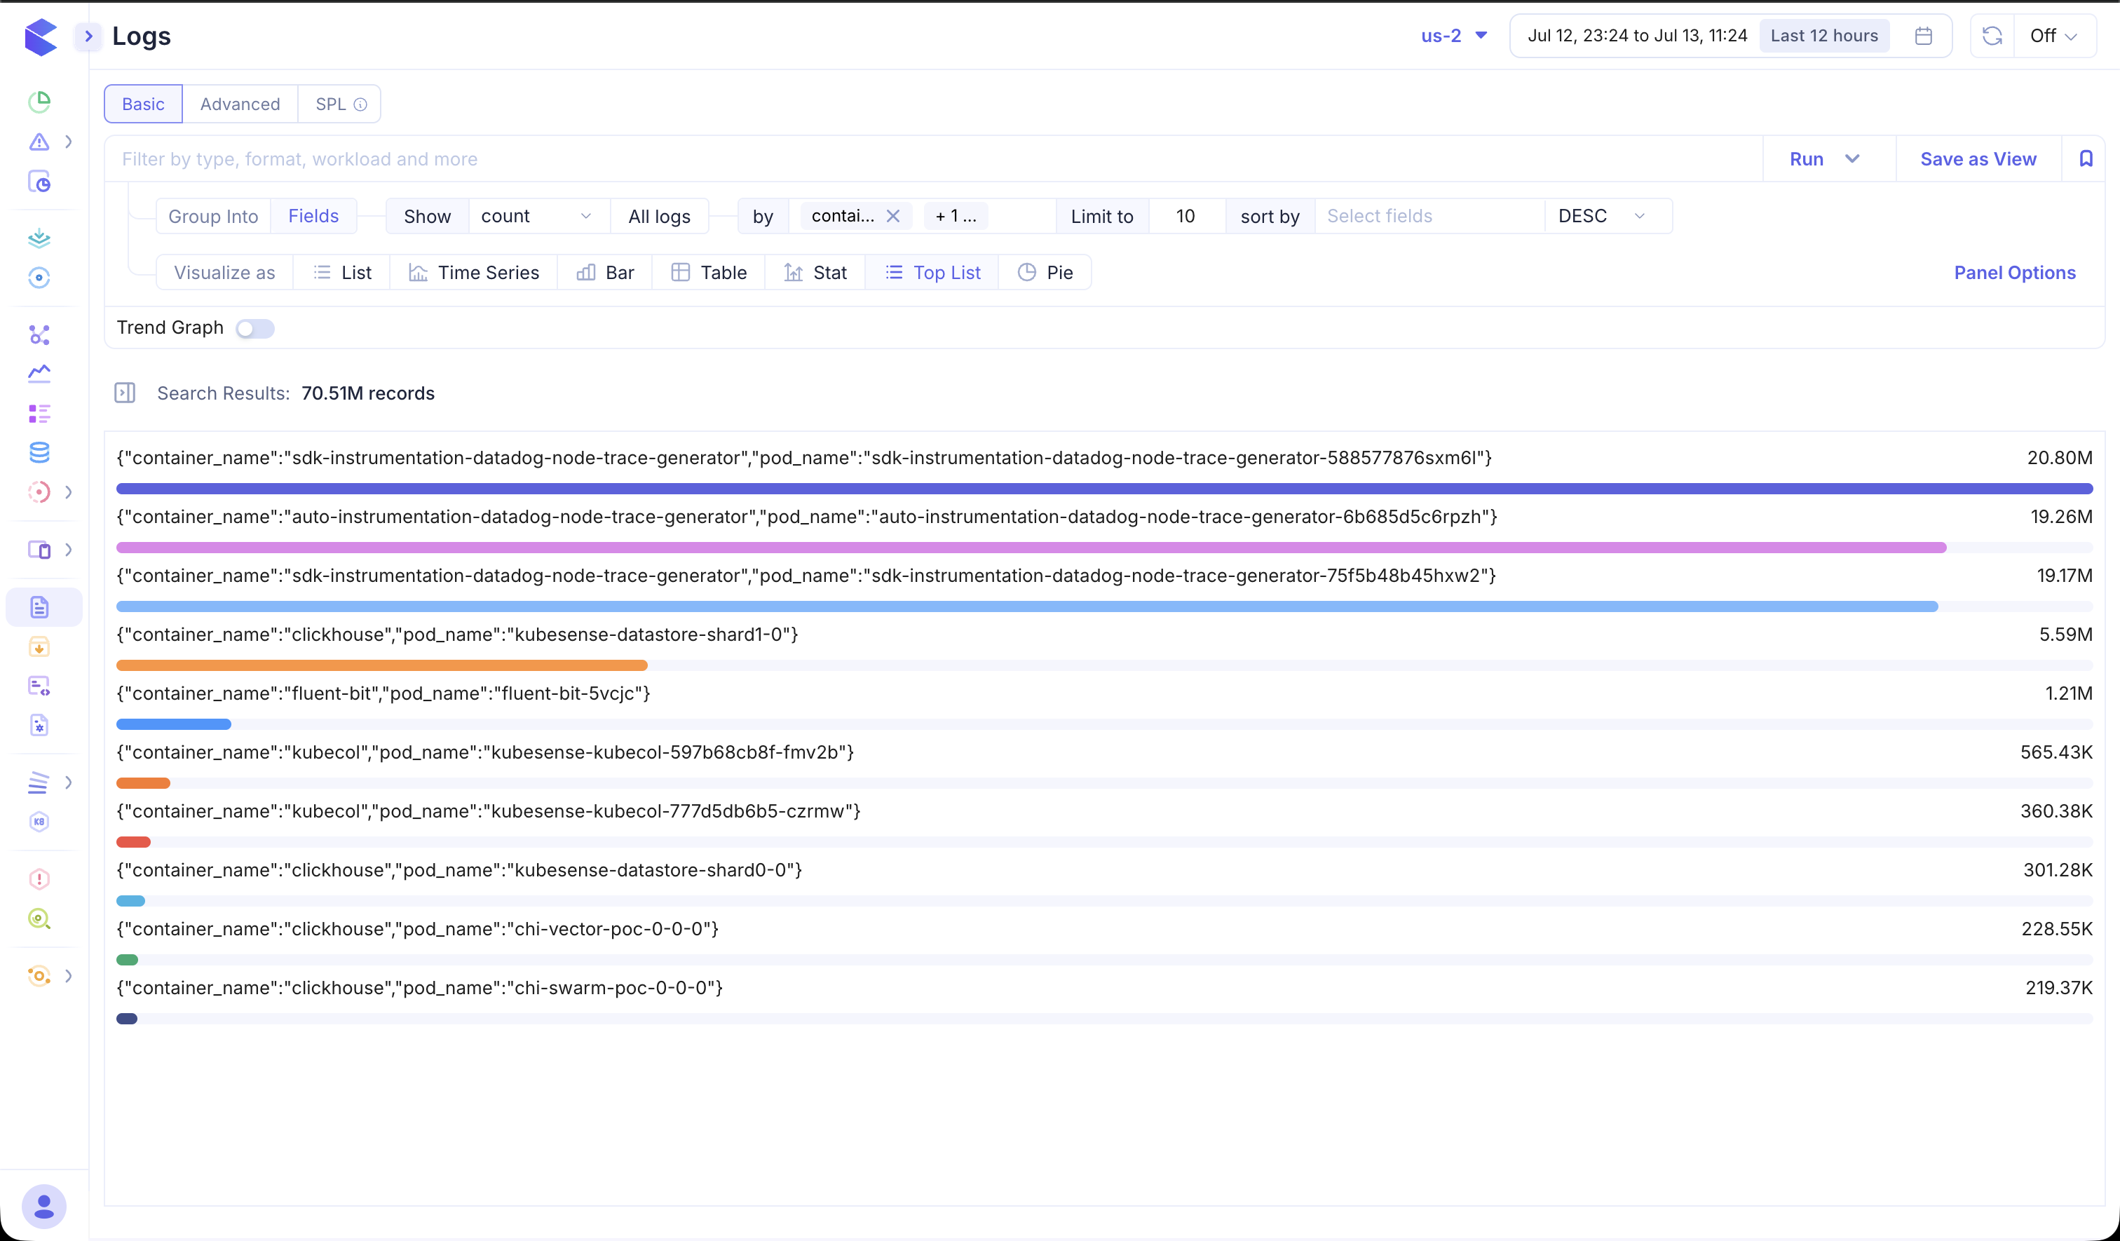The image size is (2120, 1241).
Task: Open Panel Options link
Action: point(2014,273)
